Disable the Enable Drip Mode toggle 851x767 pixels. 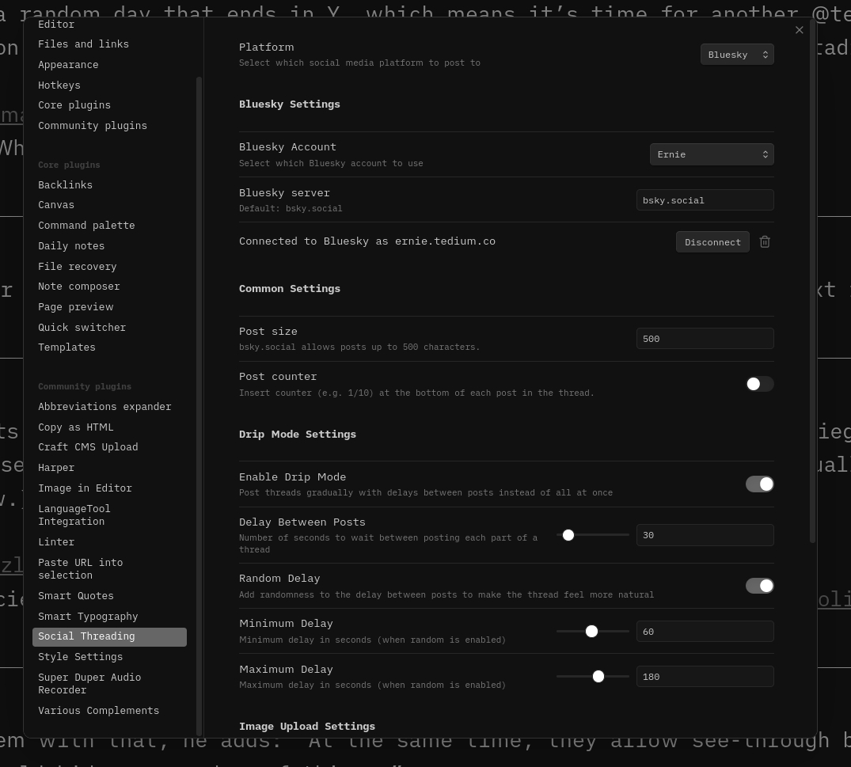[x=759, y=484]
